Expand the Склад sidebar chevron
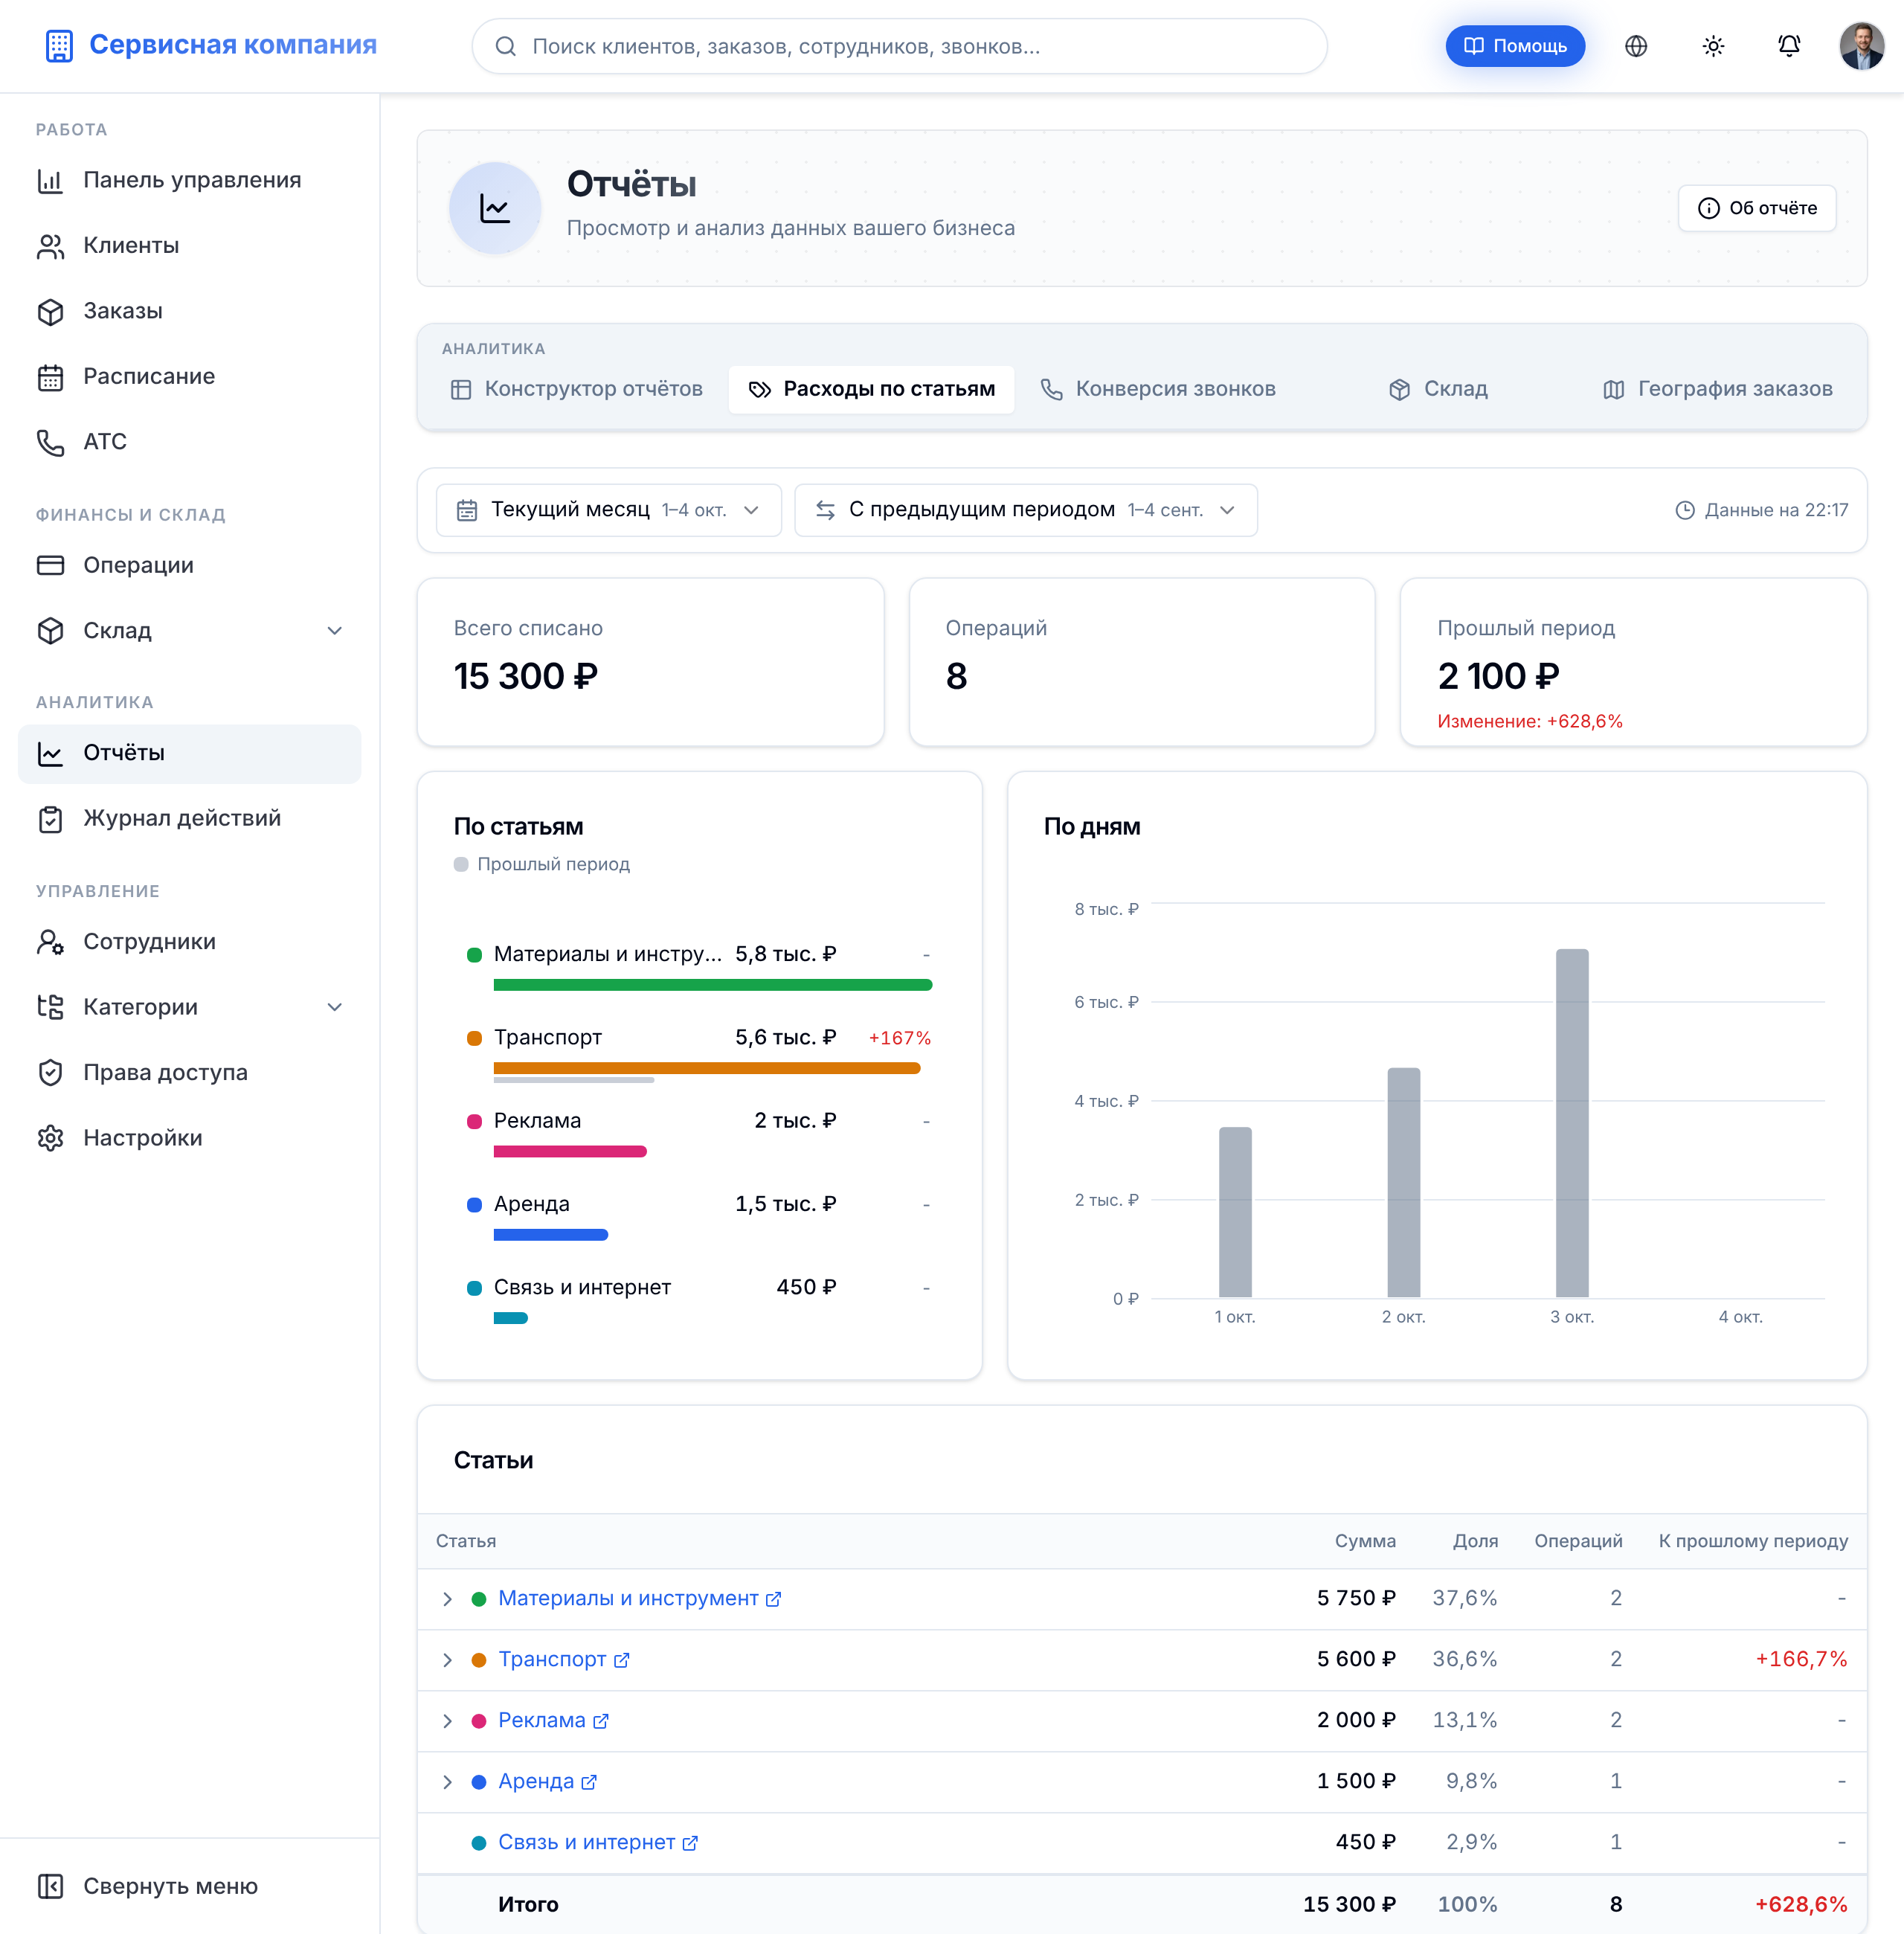 [335, 630]
